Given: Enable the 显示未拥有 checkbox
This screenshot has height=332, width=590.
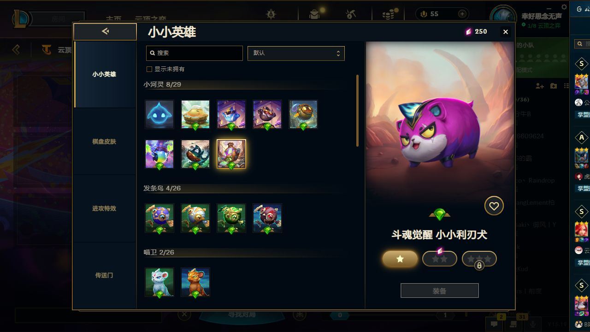Looking at the screenshot, I should 149,69.
